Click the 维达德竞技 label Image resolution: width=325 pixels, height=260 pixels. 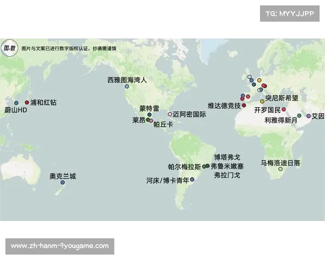pyautogui.click(x=224, y=106)
